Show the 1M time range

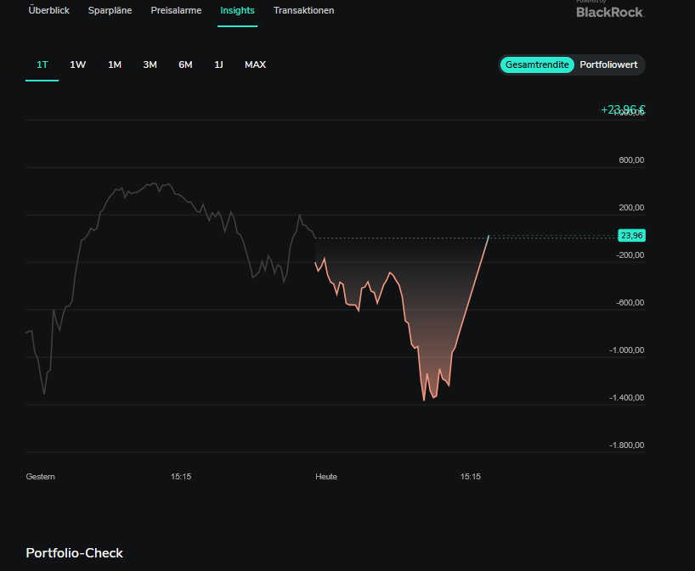(x=115, y=64)
